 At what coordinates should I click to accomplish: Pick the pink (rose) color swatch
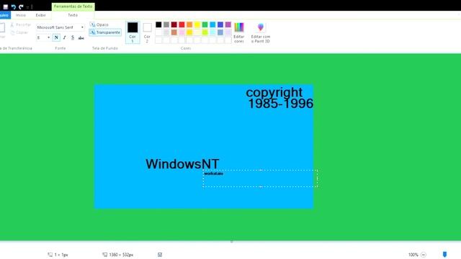[x=182, y=32]
